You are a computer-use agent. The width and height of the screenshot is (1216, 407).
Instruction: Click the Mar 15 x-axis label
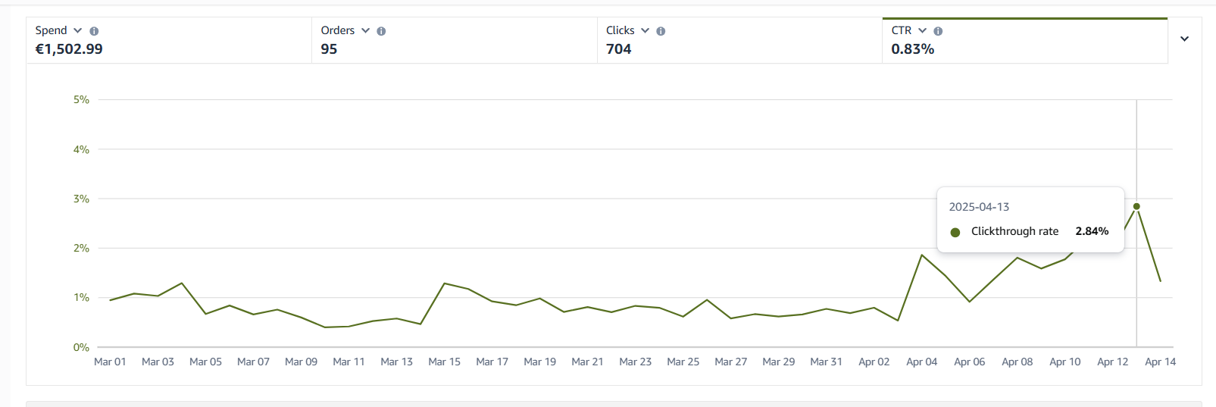[444, 362]
